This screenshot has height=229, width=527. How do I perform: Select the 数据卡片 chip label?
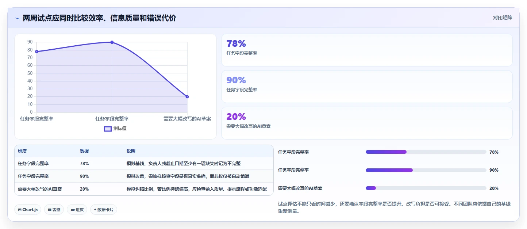(x=105, y=210)
